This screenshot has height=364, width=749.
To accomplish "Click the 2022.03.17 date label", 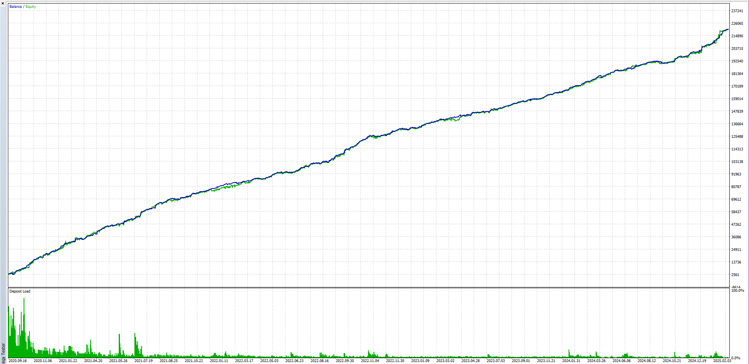I will (x=244, y=361).
